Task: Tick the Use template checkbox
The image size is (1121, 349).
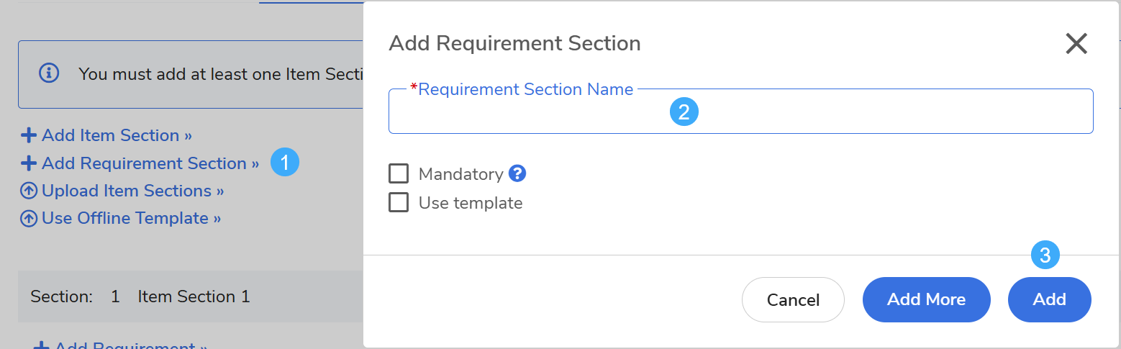Action: 399,203
